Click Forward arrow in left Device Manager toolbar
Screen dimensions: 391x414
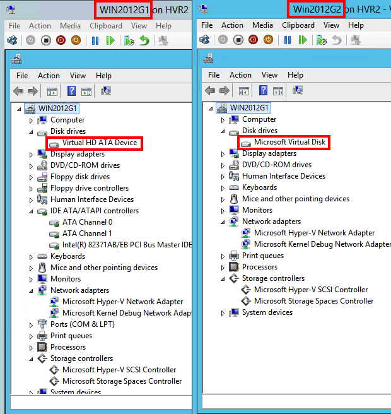(x=33, y=92)
